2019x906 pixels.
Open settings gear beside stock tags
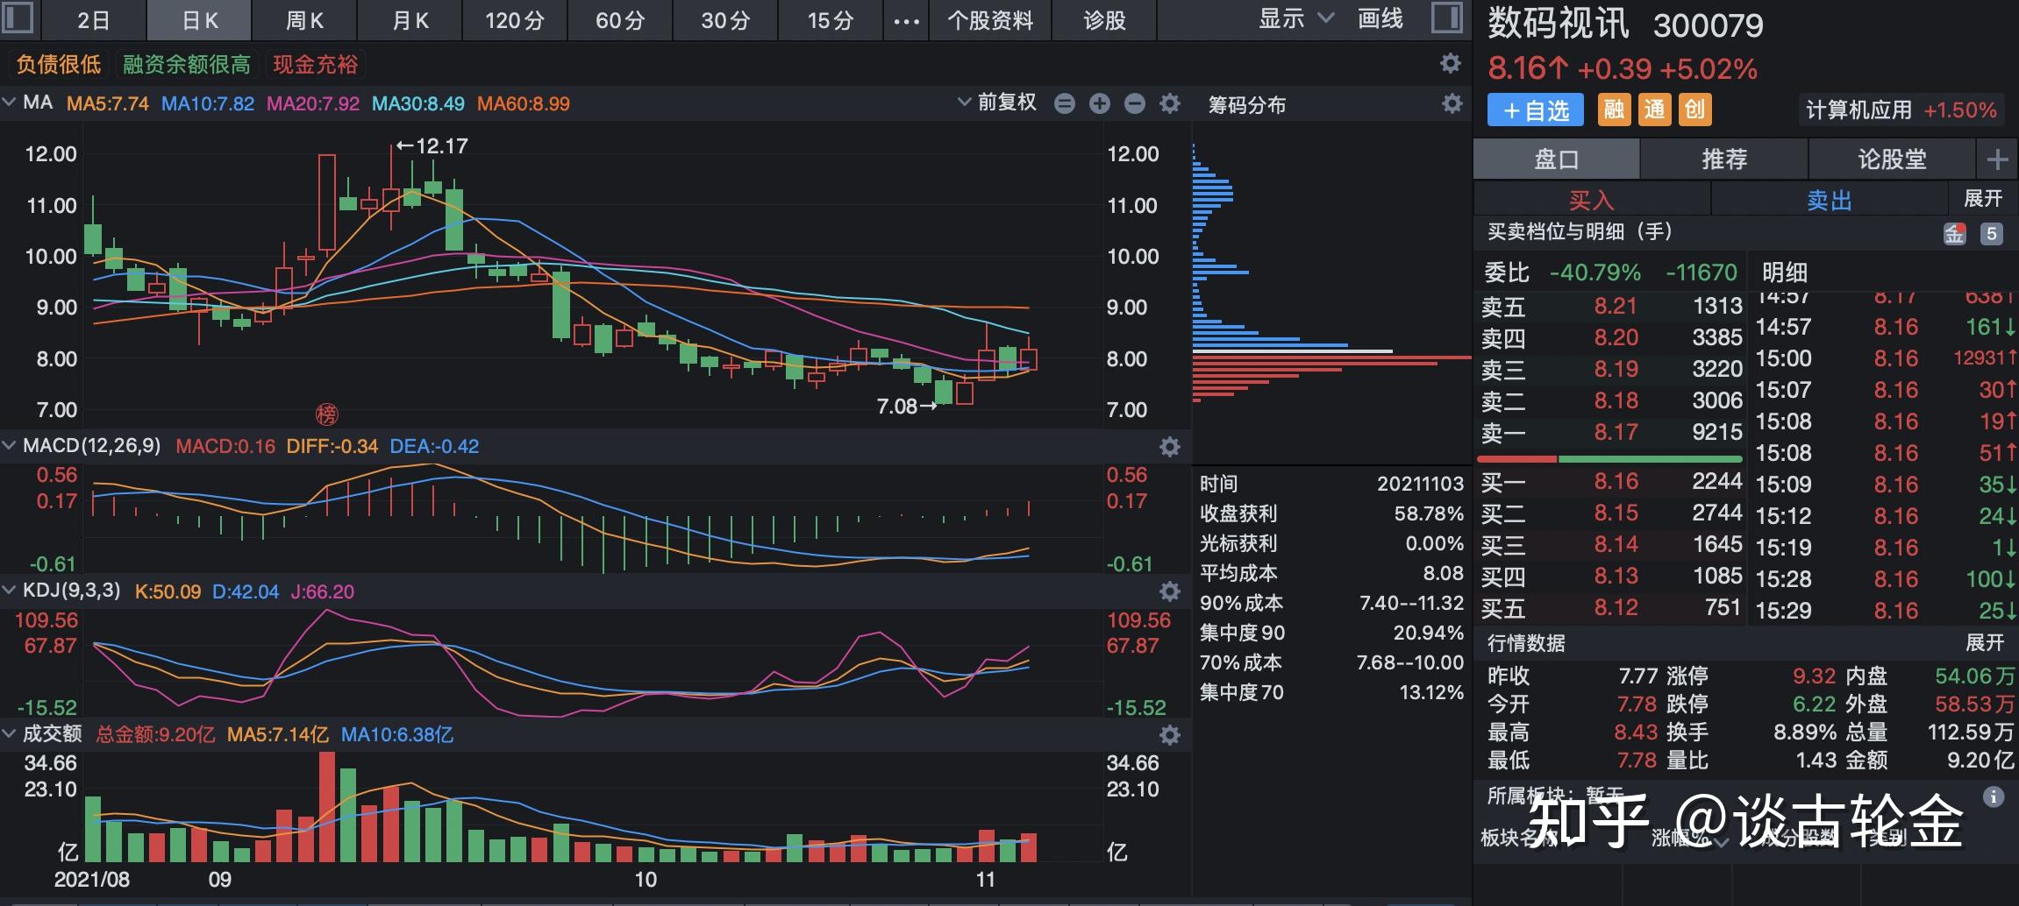click(1451, 63)
